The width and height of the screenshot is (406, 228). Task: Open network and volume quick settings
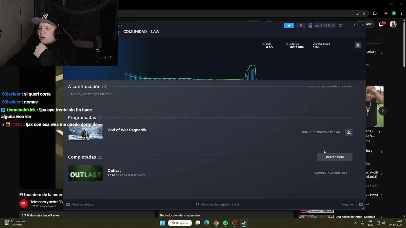381,223
